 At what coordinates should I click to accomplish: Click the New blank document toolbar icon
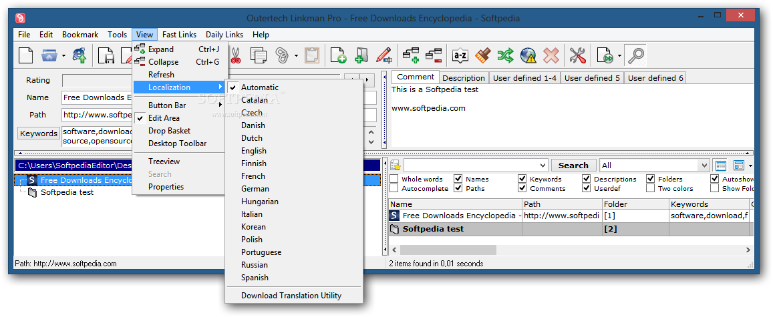(25, 55)
